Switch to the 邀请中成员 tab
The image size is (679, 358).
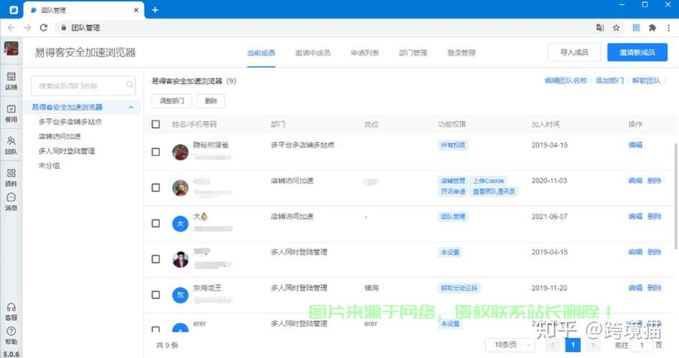click(x=313, y=53)
